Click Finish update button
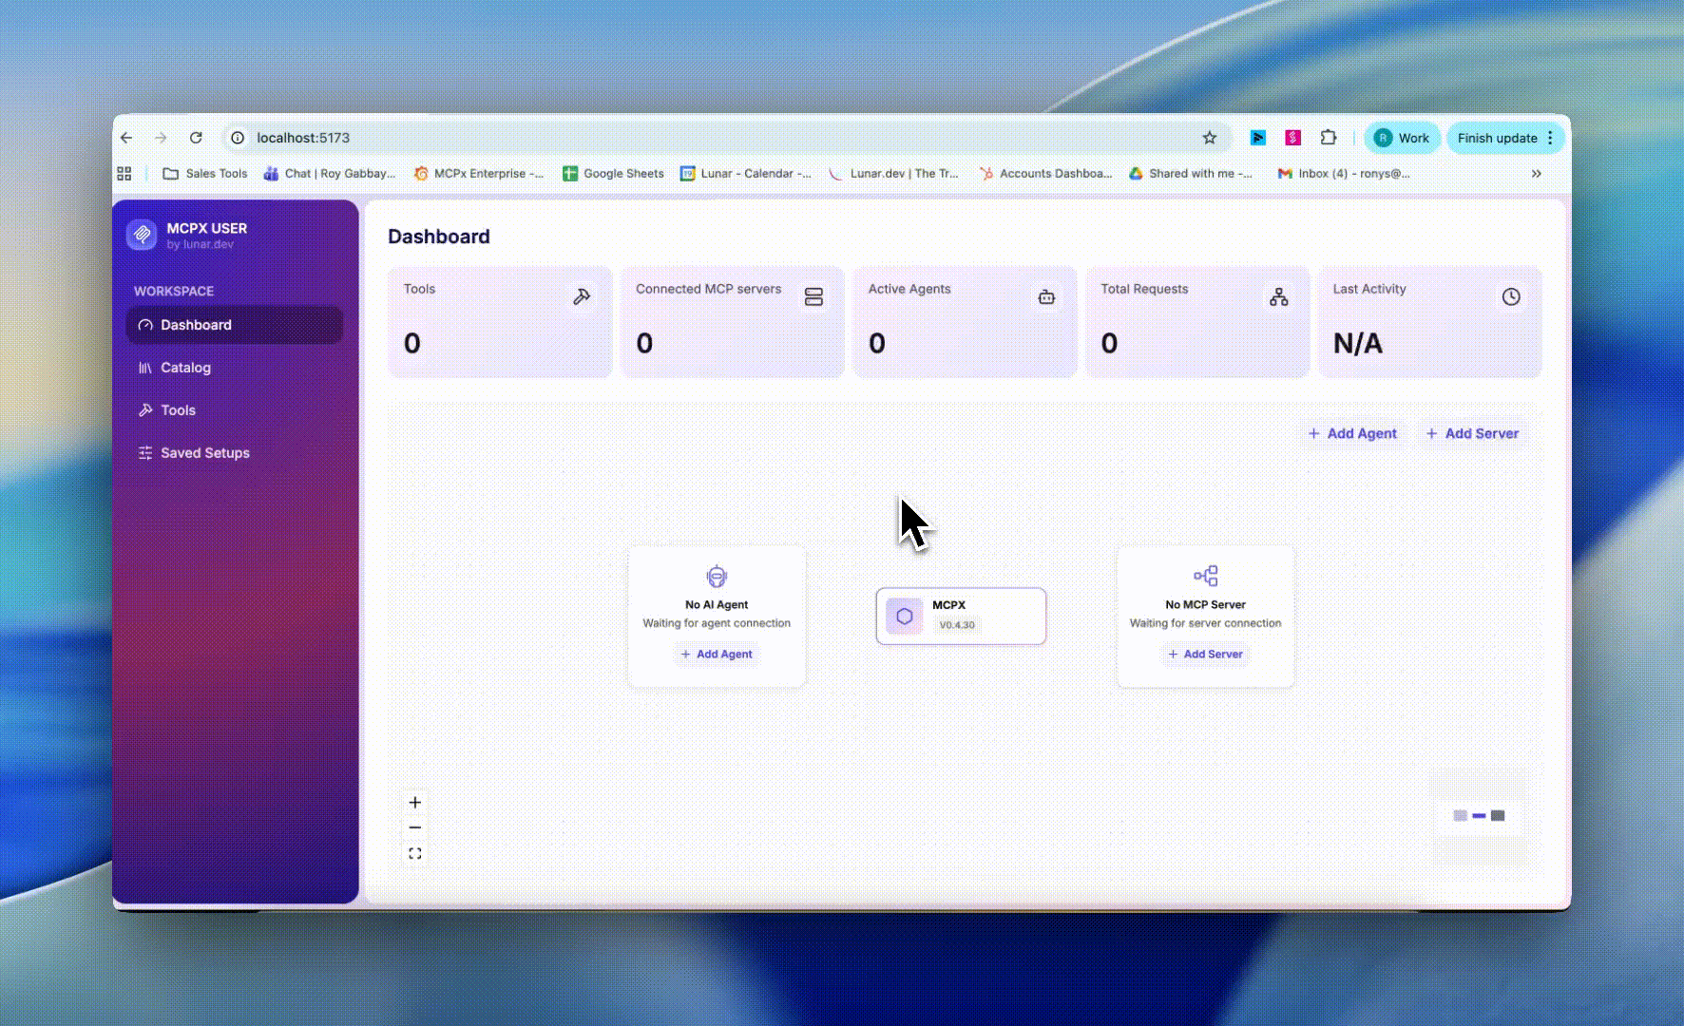The width and height of the screenshot is (1684, 1026). coord(1497,138)
